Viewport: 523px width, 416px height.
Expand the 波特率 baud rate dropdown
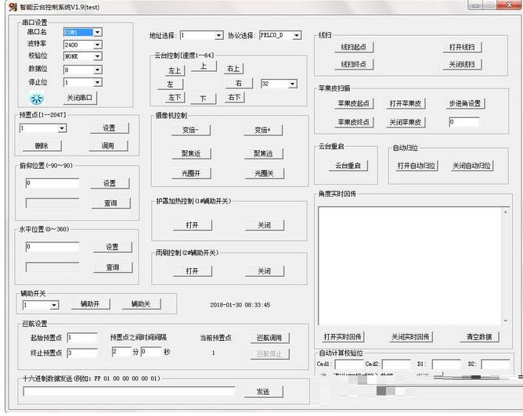coord(97,45)
